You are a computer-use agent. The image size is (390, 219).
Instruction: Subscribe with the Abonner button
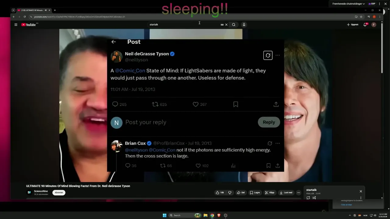click(59, 193)
